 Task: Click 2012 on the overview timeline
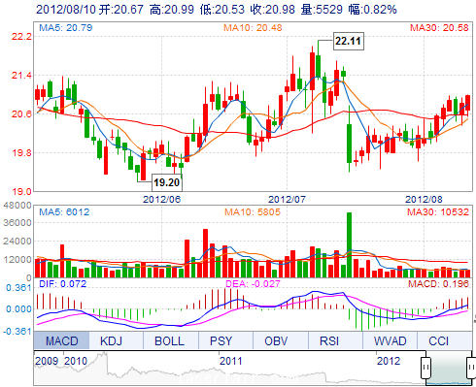pos(389,361)
